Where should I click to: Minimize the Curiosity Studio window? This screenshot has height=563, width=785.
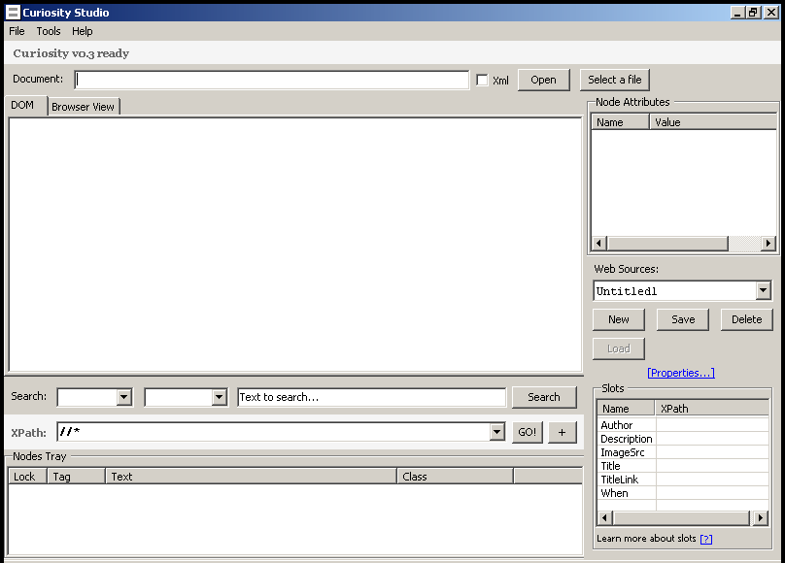pos(737,13)
